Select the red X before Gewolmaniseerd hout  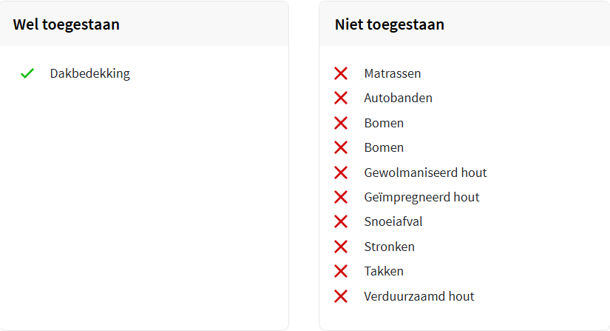point(341,173)
